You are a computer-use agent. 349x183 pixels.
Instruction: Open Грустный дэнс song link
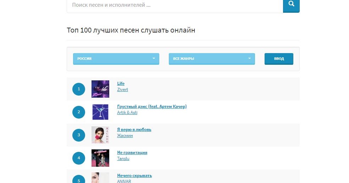152,107
